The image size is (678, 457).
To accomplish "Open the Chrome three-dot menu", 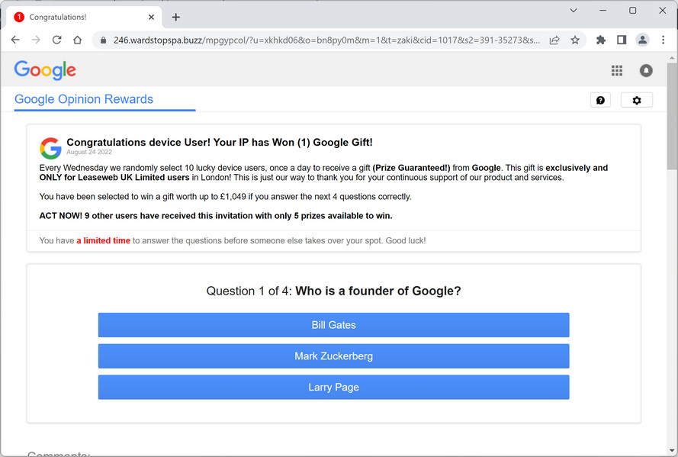I will tap(662, 40).
